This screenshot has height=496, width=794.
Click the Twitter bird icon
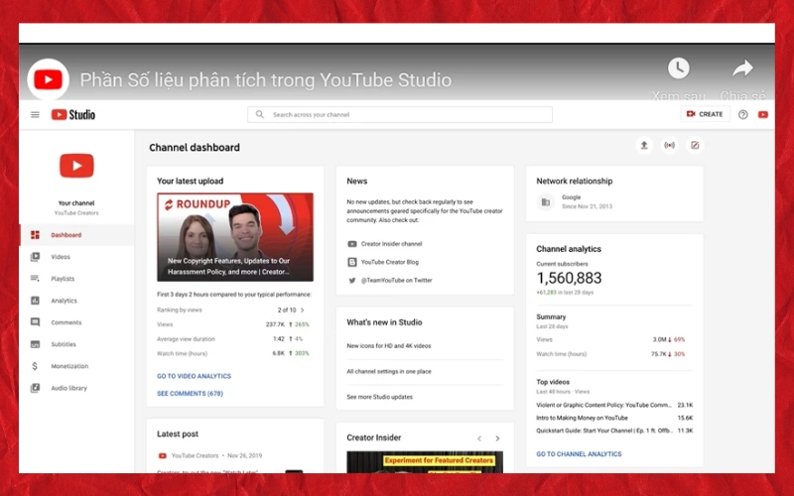click(x=352, y=281)
